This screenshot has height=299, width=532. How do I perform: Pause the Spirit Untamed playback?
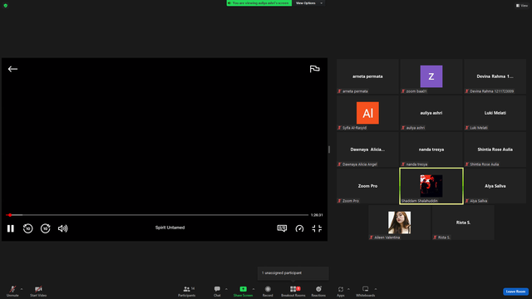click(11, 228)
